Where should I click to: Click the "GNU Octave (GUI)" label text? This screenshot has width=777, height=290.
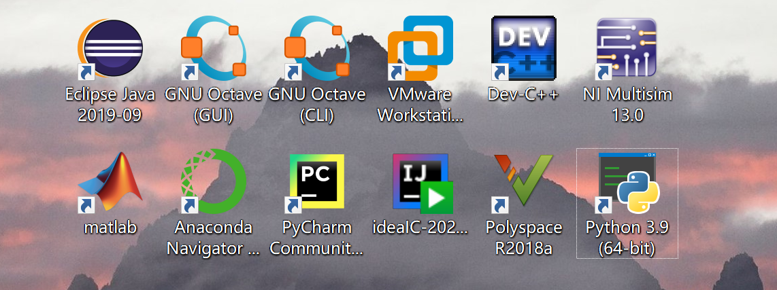(214, 105)
